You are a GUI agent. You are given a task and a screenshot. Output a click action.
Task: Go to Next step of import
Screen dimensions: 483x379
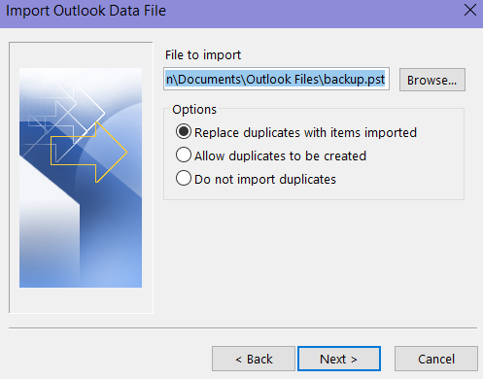coord(339,359)
